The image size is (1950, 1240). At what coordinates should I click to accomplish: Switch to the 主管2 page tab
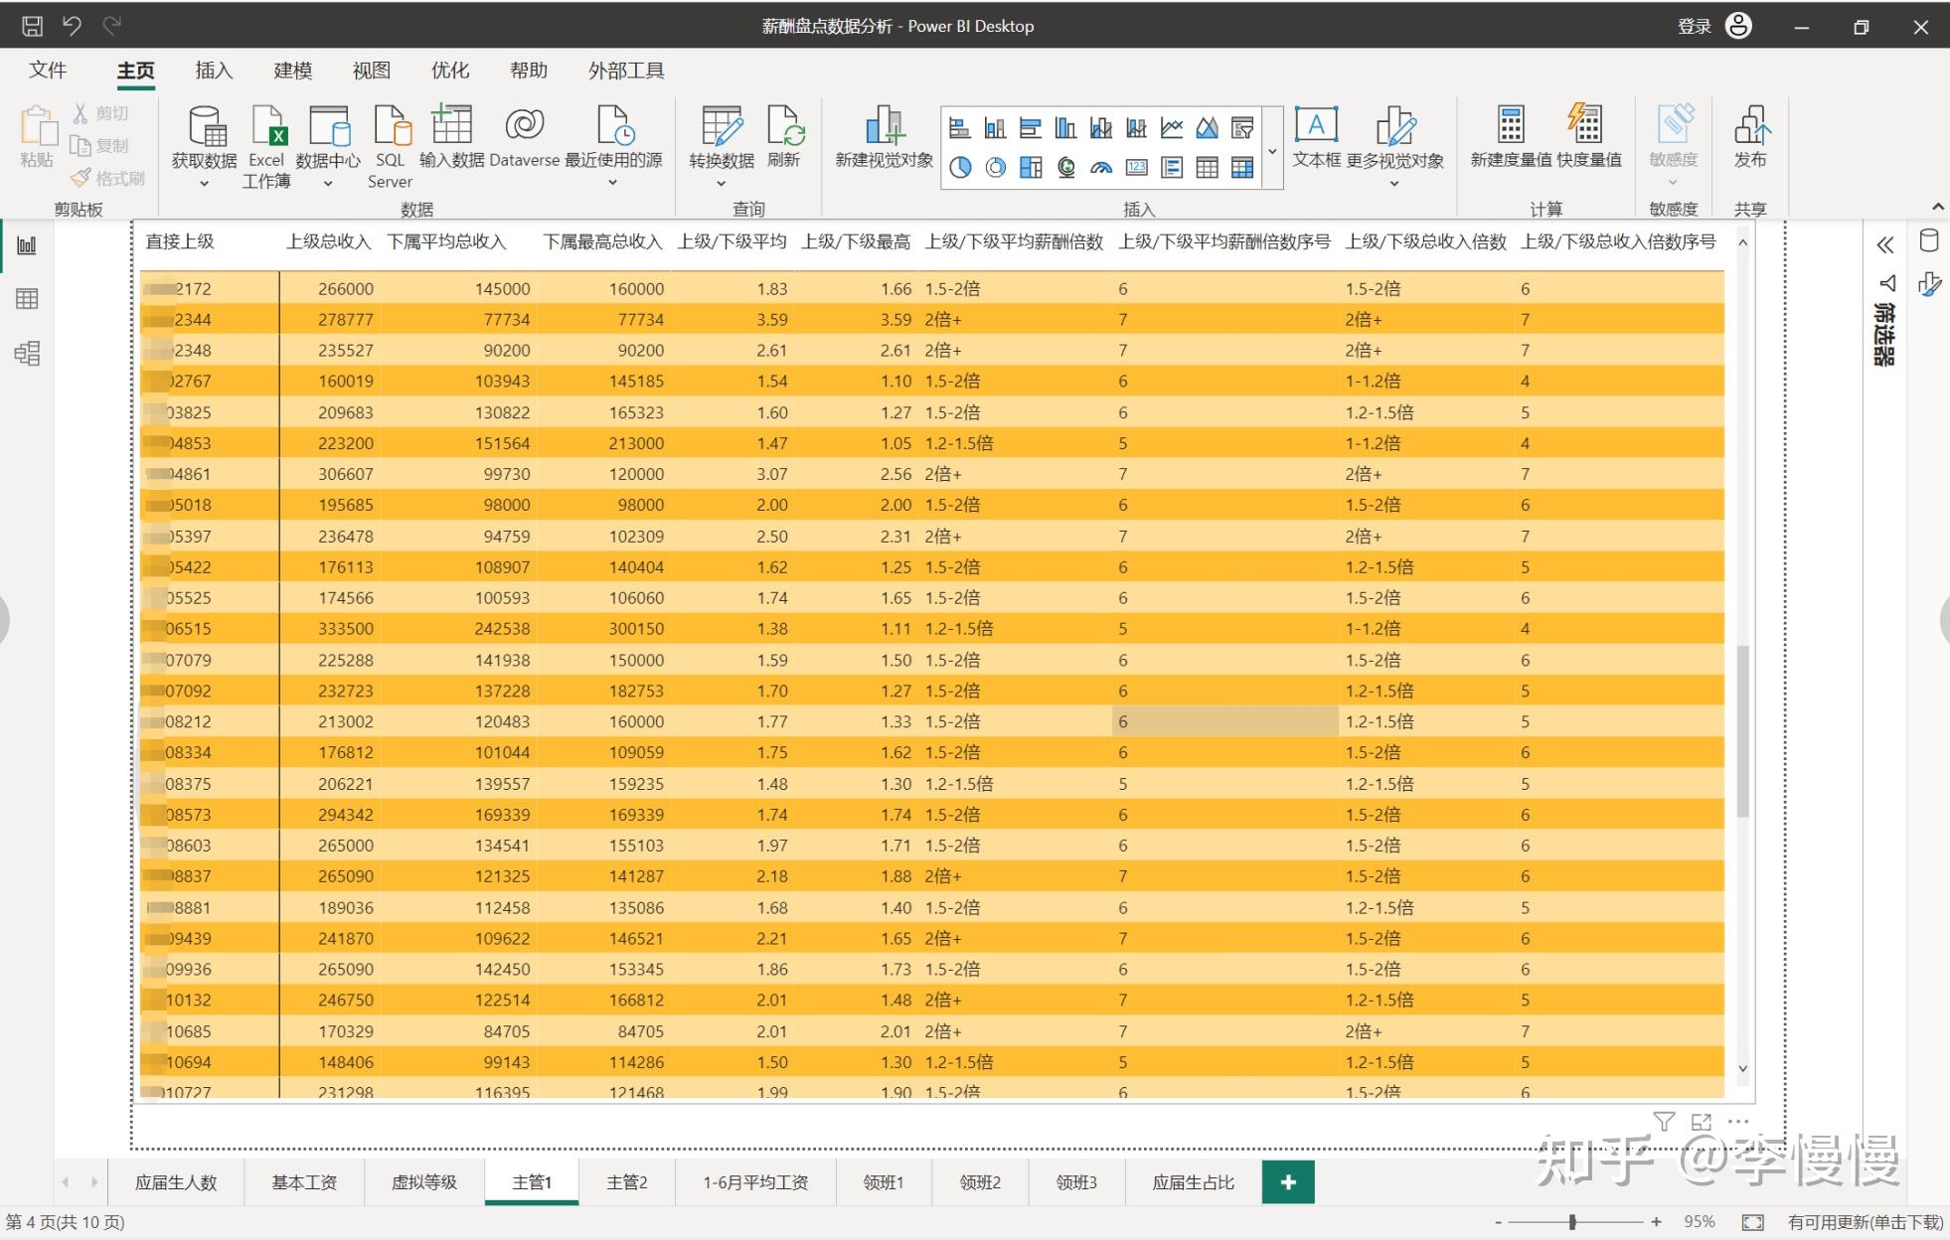pos(627,1181)
